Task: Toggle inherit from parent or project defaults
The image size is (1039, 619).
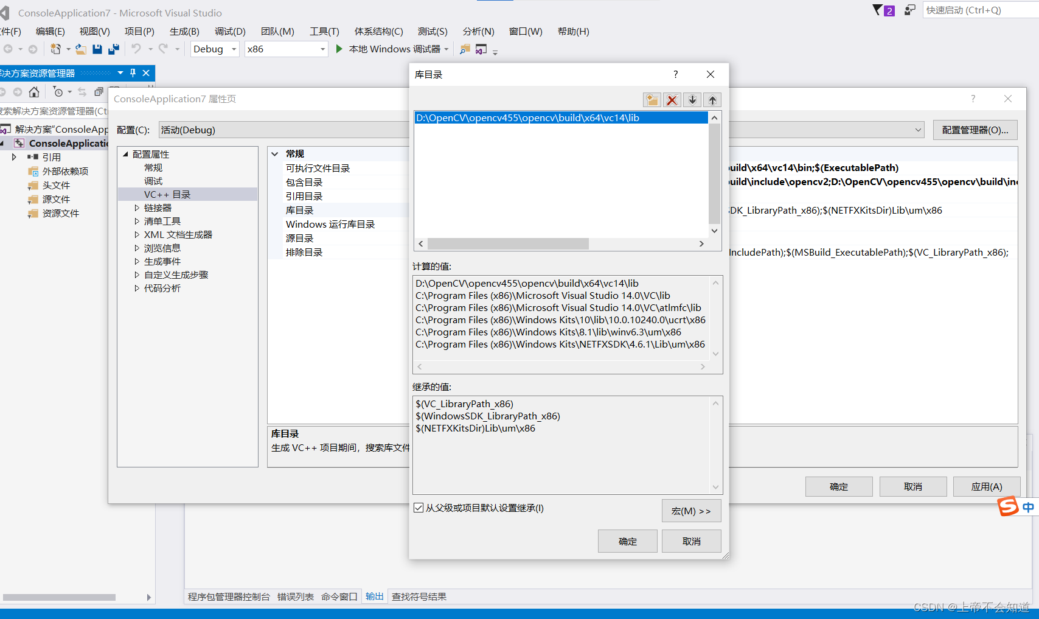Action: click(x=419, y=508)
